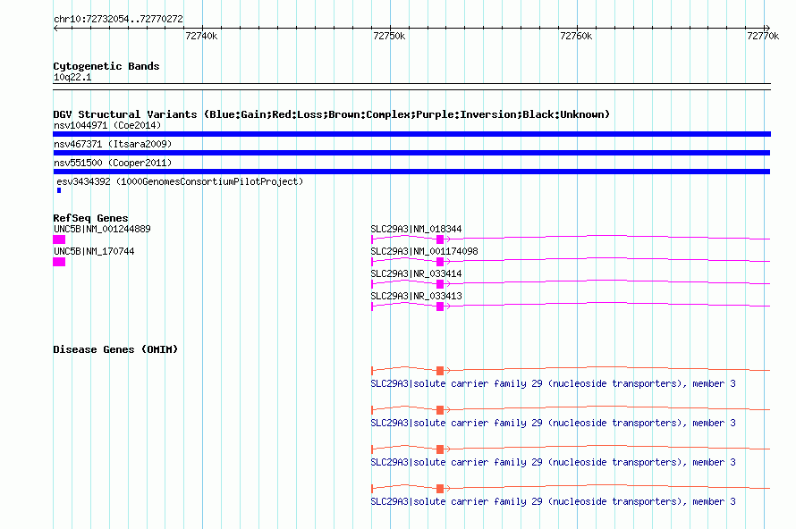Select the magenta exon box of SLC29A3|NR_033414
796x529 pixels.
pos(440,284)
